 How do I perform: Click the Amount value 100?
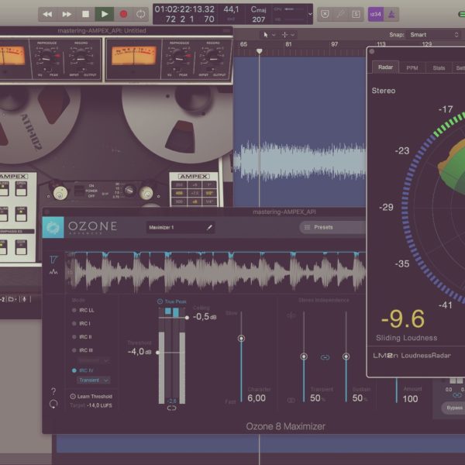click(x=410, y=399)
